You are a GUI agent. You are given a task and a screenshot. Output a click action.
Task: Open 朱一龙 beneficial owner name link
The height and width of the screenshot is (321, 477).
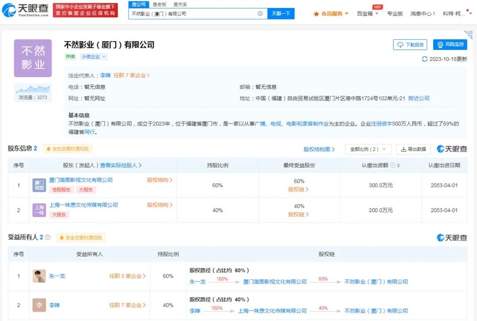coord(57,276)
